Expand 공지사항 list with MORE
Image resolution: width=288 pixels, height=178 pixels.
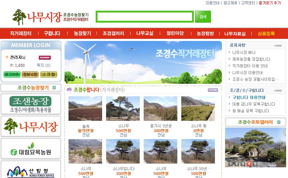coord(278,46)
